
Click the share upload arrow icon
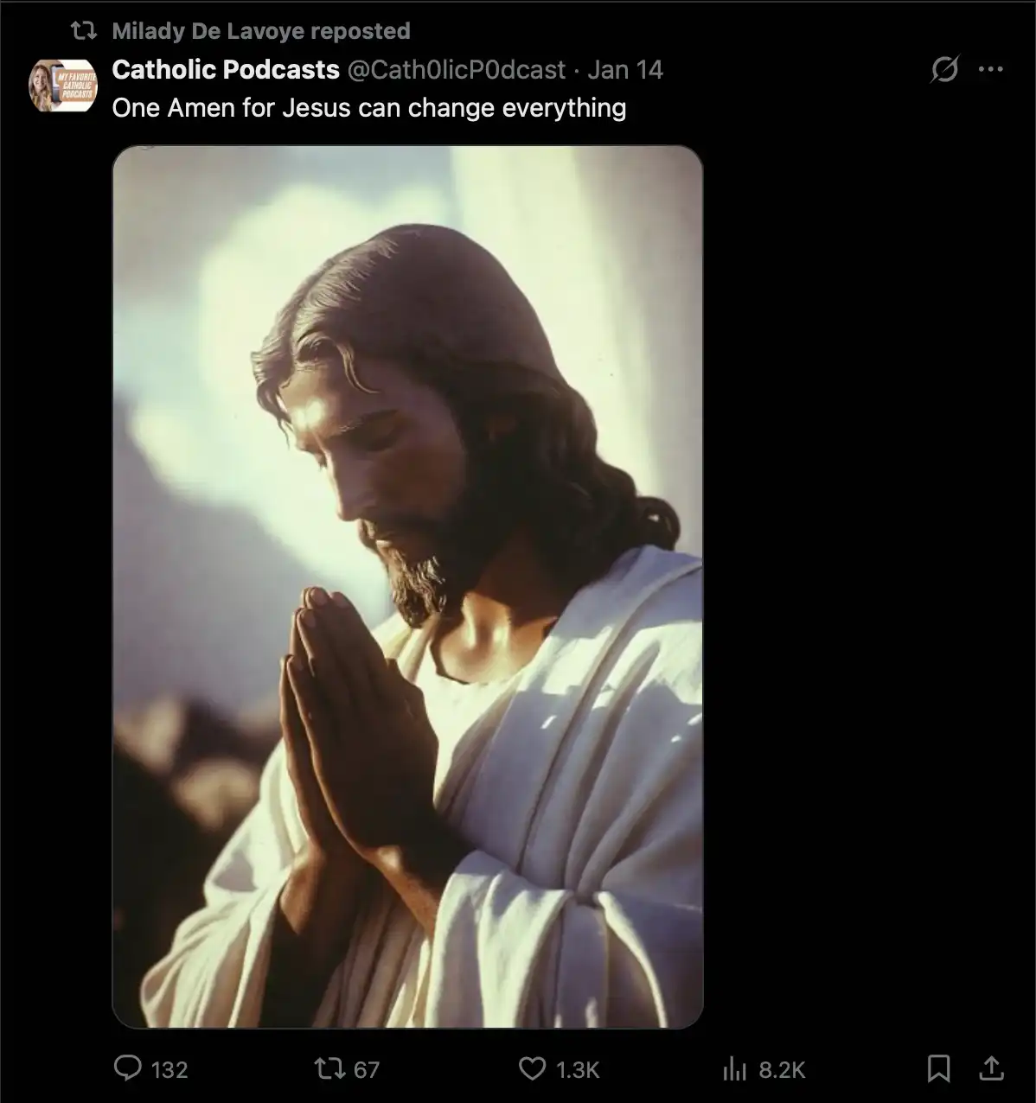pyautogui.click(x=991, y=1069)
